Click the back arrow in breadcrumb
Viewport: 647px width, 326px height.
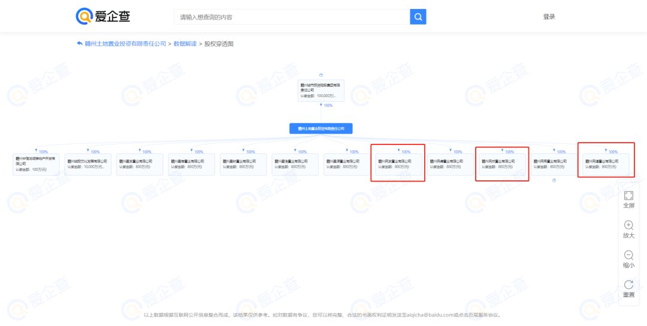point(79,44)
